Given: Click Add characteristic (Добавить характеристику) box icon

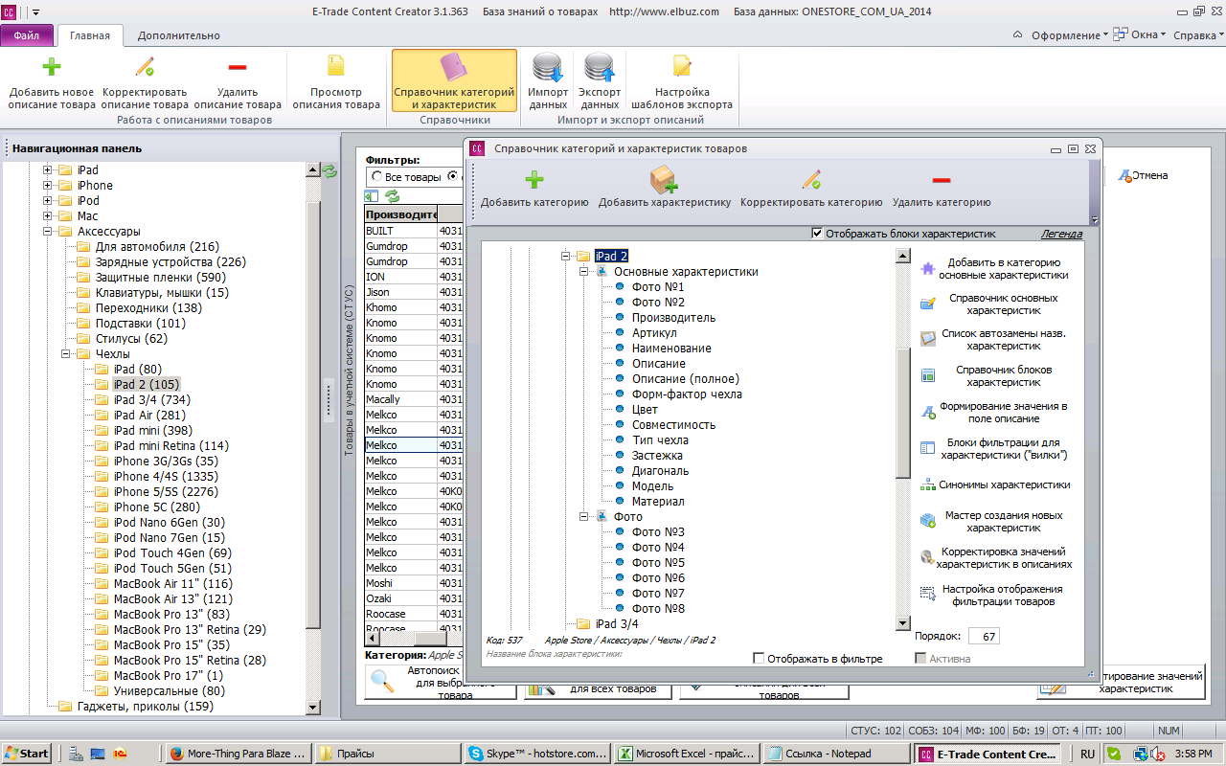Looking at the screenshot, I should click(x=664, y=179).
